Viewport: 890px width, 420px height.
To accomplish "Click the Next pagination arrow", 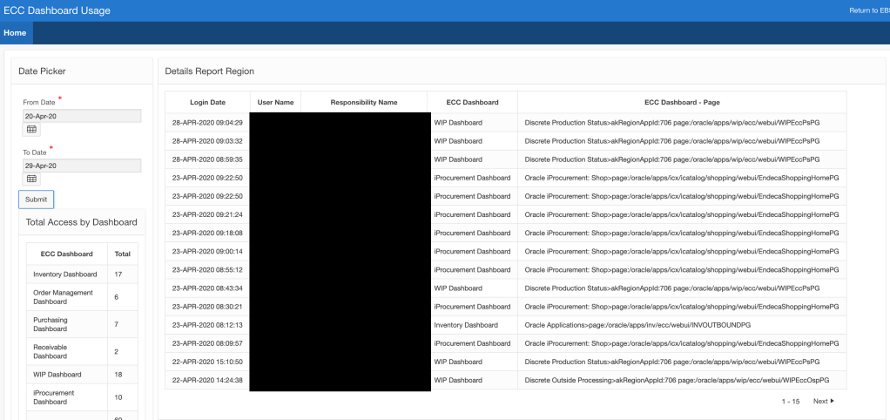I will coord(823,401).
